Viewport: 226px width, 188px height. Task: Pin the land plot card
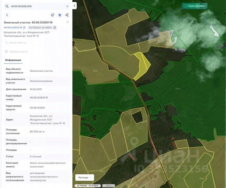coord(52,15)
